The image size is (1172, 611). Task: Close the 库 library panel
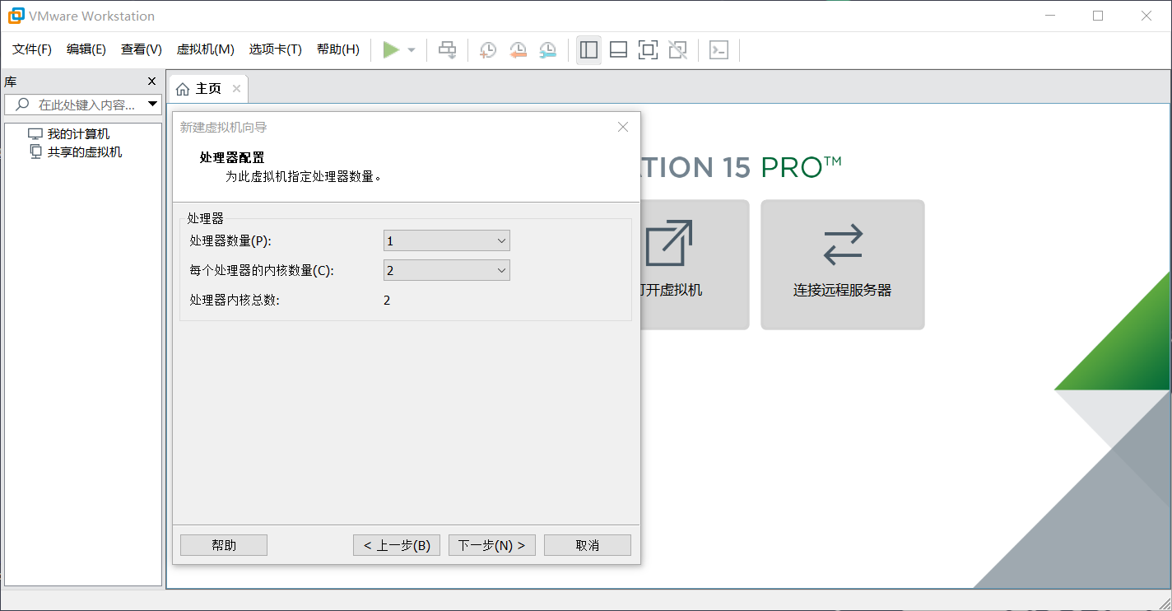[151, 82]
